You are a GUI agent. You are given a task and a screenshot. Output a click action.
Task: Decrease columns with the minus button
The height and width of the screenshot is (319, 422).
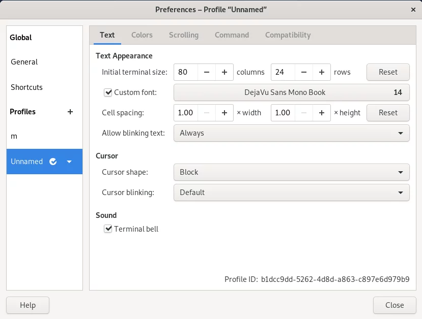pos(207,72)
